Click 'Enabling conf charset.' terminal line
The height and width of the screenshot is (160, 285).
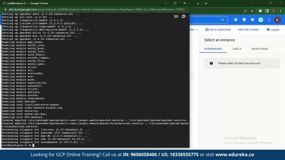tap(20, 102)
